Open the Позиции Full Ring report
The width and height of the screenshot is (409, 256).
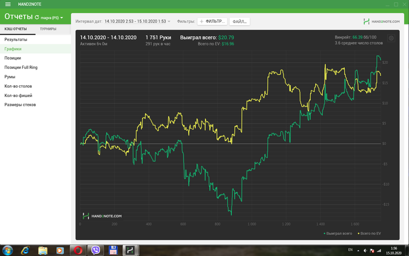(x=36, y=67)
